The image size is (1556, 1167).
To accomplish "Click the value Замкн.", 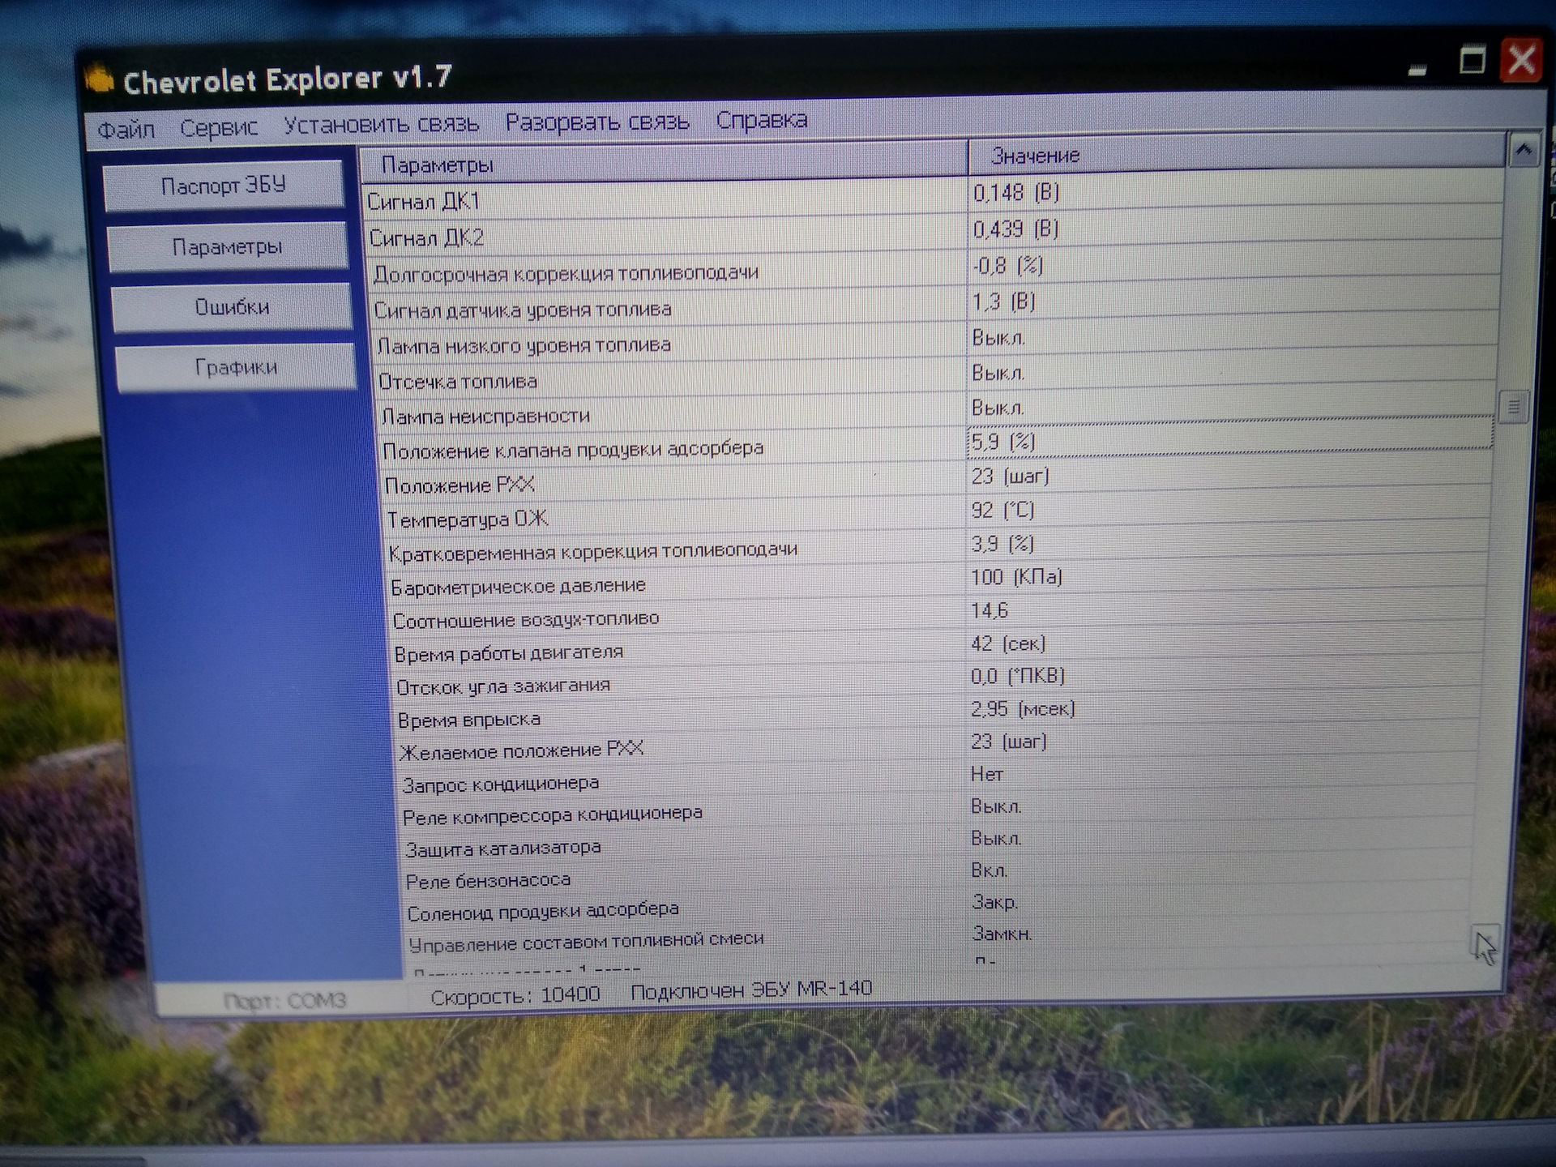I will (1002, 934).
